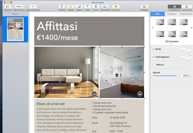Click the Curabitur vulputate viverra pede bullet
The width and height of the screenshot is (193, 133).
pos(111,113)
